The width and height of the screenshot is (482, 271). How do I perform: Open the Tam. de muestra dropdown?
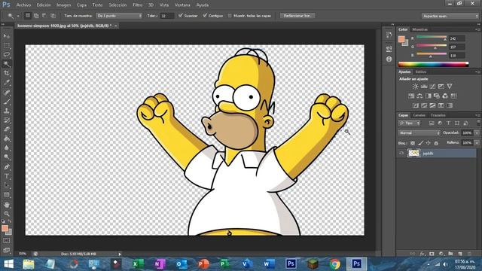point(119,16)
